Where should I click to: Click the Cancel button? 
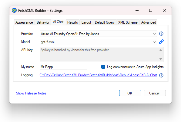155,93
